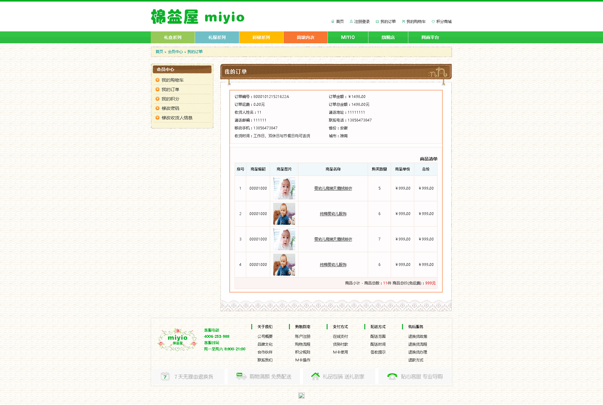The width and height of the screenshot is (603, 405).
Task: Click the user icon beside 注册登录
Action: click(x=351, y=21)
